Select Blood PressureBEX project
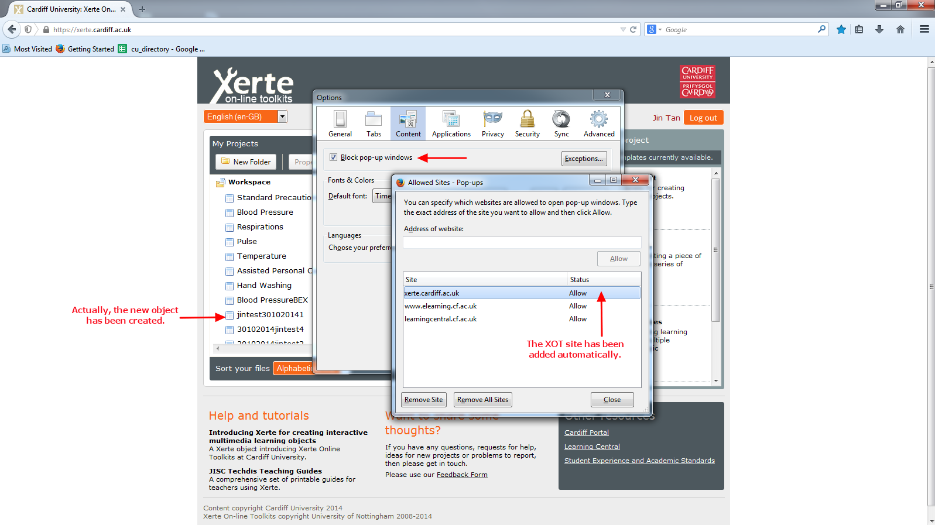Viewport: 935px width, 525px height. point(272,300)
